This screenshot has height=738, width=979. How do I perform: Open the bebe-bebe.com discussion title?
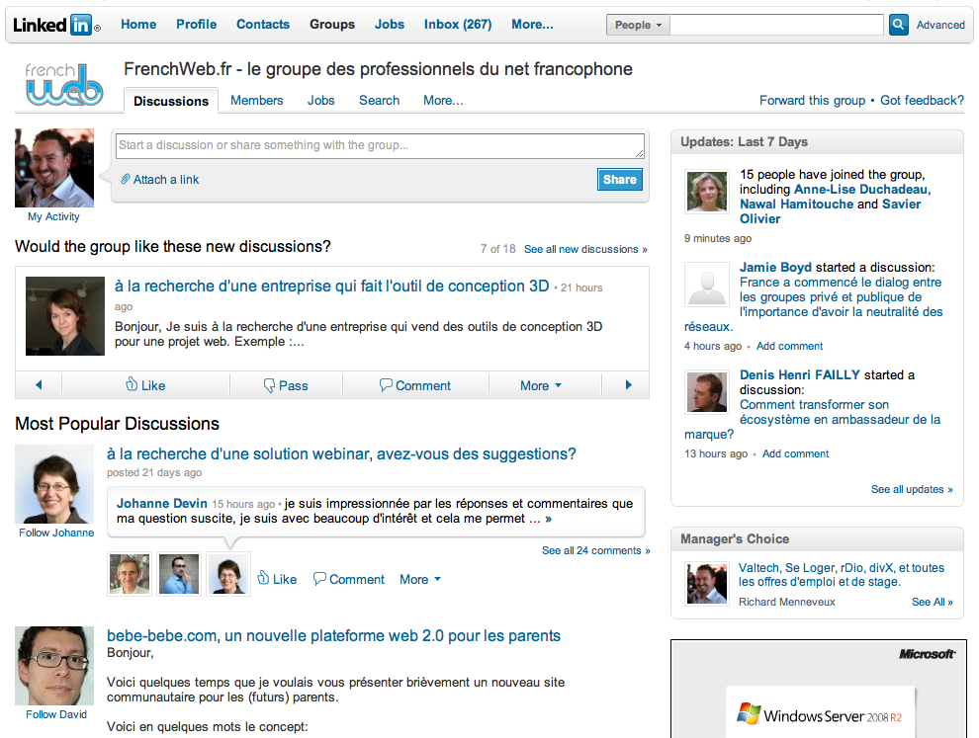click(x=333, y=635)
